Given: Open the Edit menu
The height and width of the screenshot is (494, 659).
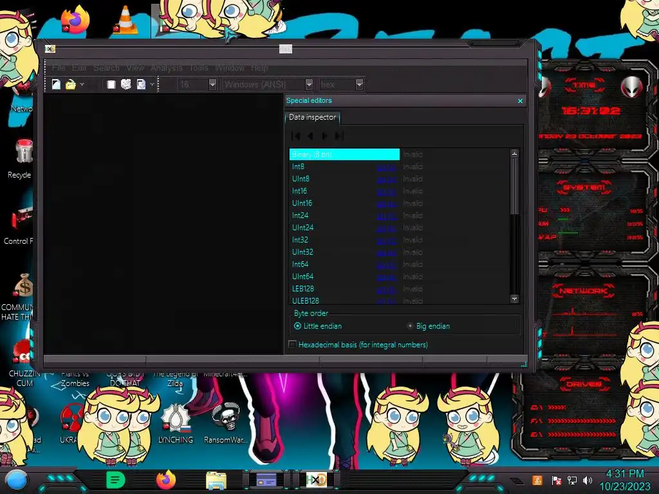Looking at the screenshot, I should coord(79,68).
